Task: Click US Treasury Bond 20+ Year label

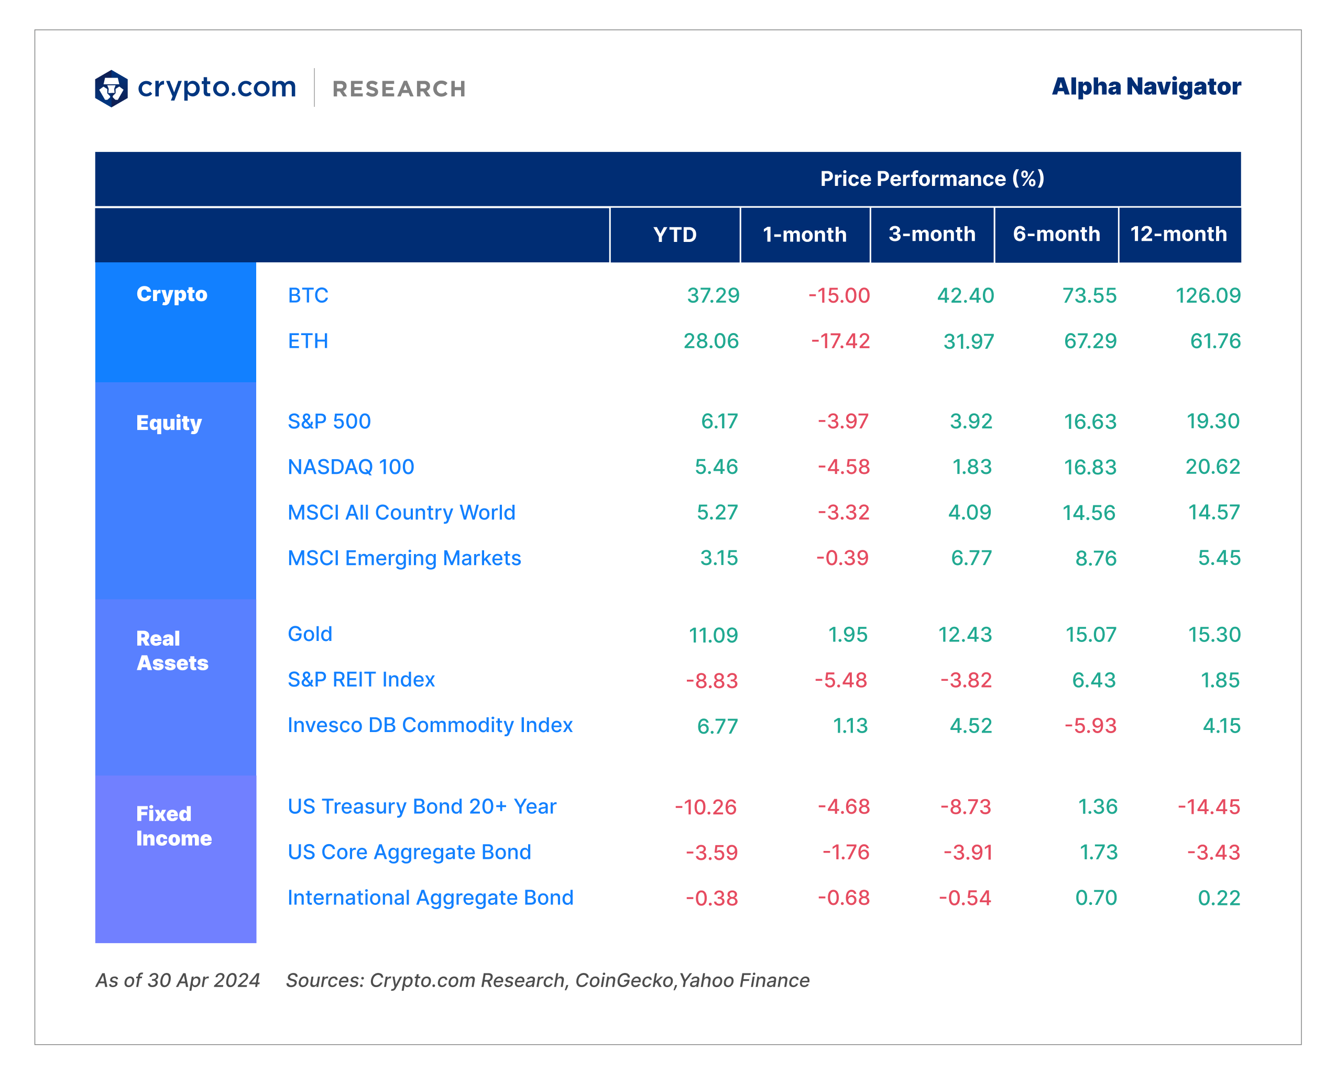Action: click(422, 806)
